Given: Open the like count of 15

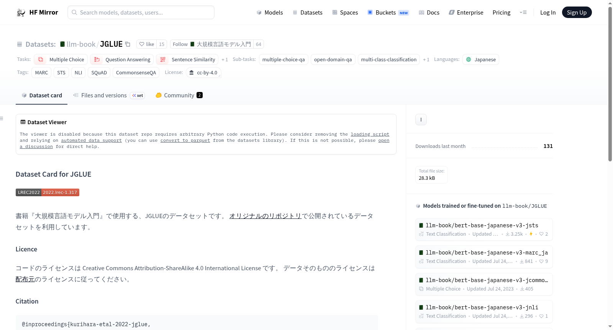Looking at the screenshot, I should pos(162,44).
